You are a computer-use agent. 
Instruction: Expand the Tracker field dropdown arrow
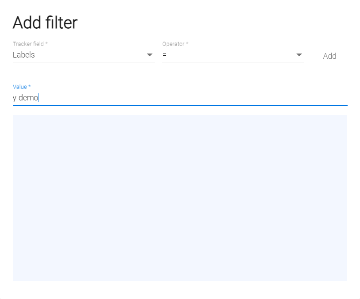pyautogui.click(x=149, y=55)
